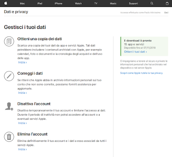Click the Apple logo in the navigation bar
The height and width of the screenshot is (157, 172).
coord(6,3)
